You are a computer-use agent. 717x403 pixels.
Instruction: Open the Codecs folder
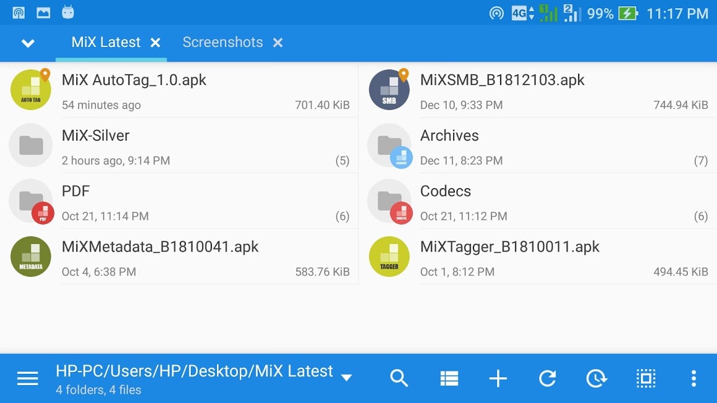[446, 191]
